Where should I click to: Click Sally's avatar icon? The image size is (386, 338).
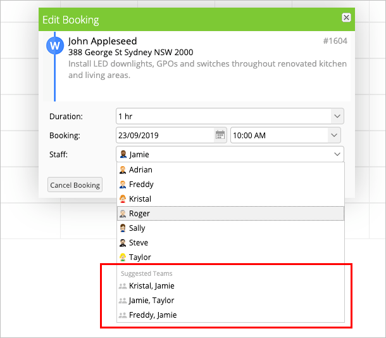pyautogui.click(x=123, y=228)
